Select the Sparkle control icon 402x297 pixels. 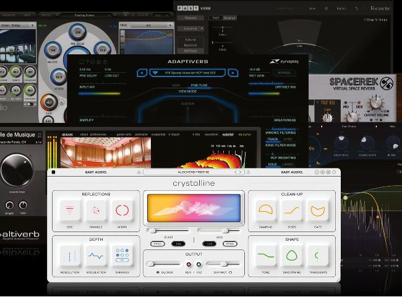point(95,211)
